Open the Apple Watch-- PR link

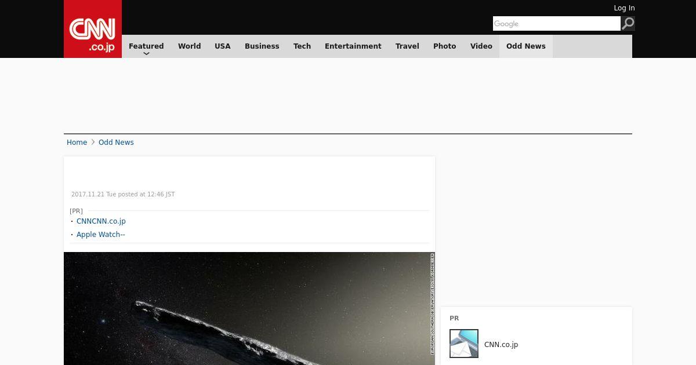pyautogui.click(x=101, y=235)
